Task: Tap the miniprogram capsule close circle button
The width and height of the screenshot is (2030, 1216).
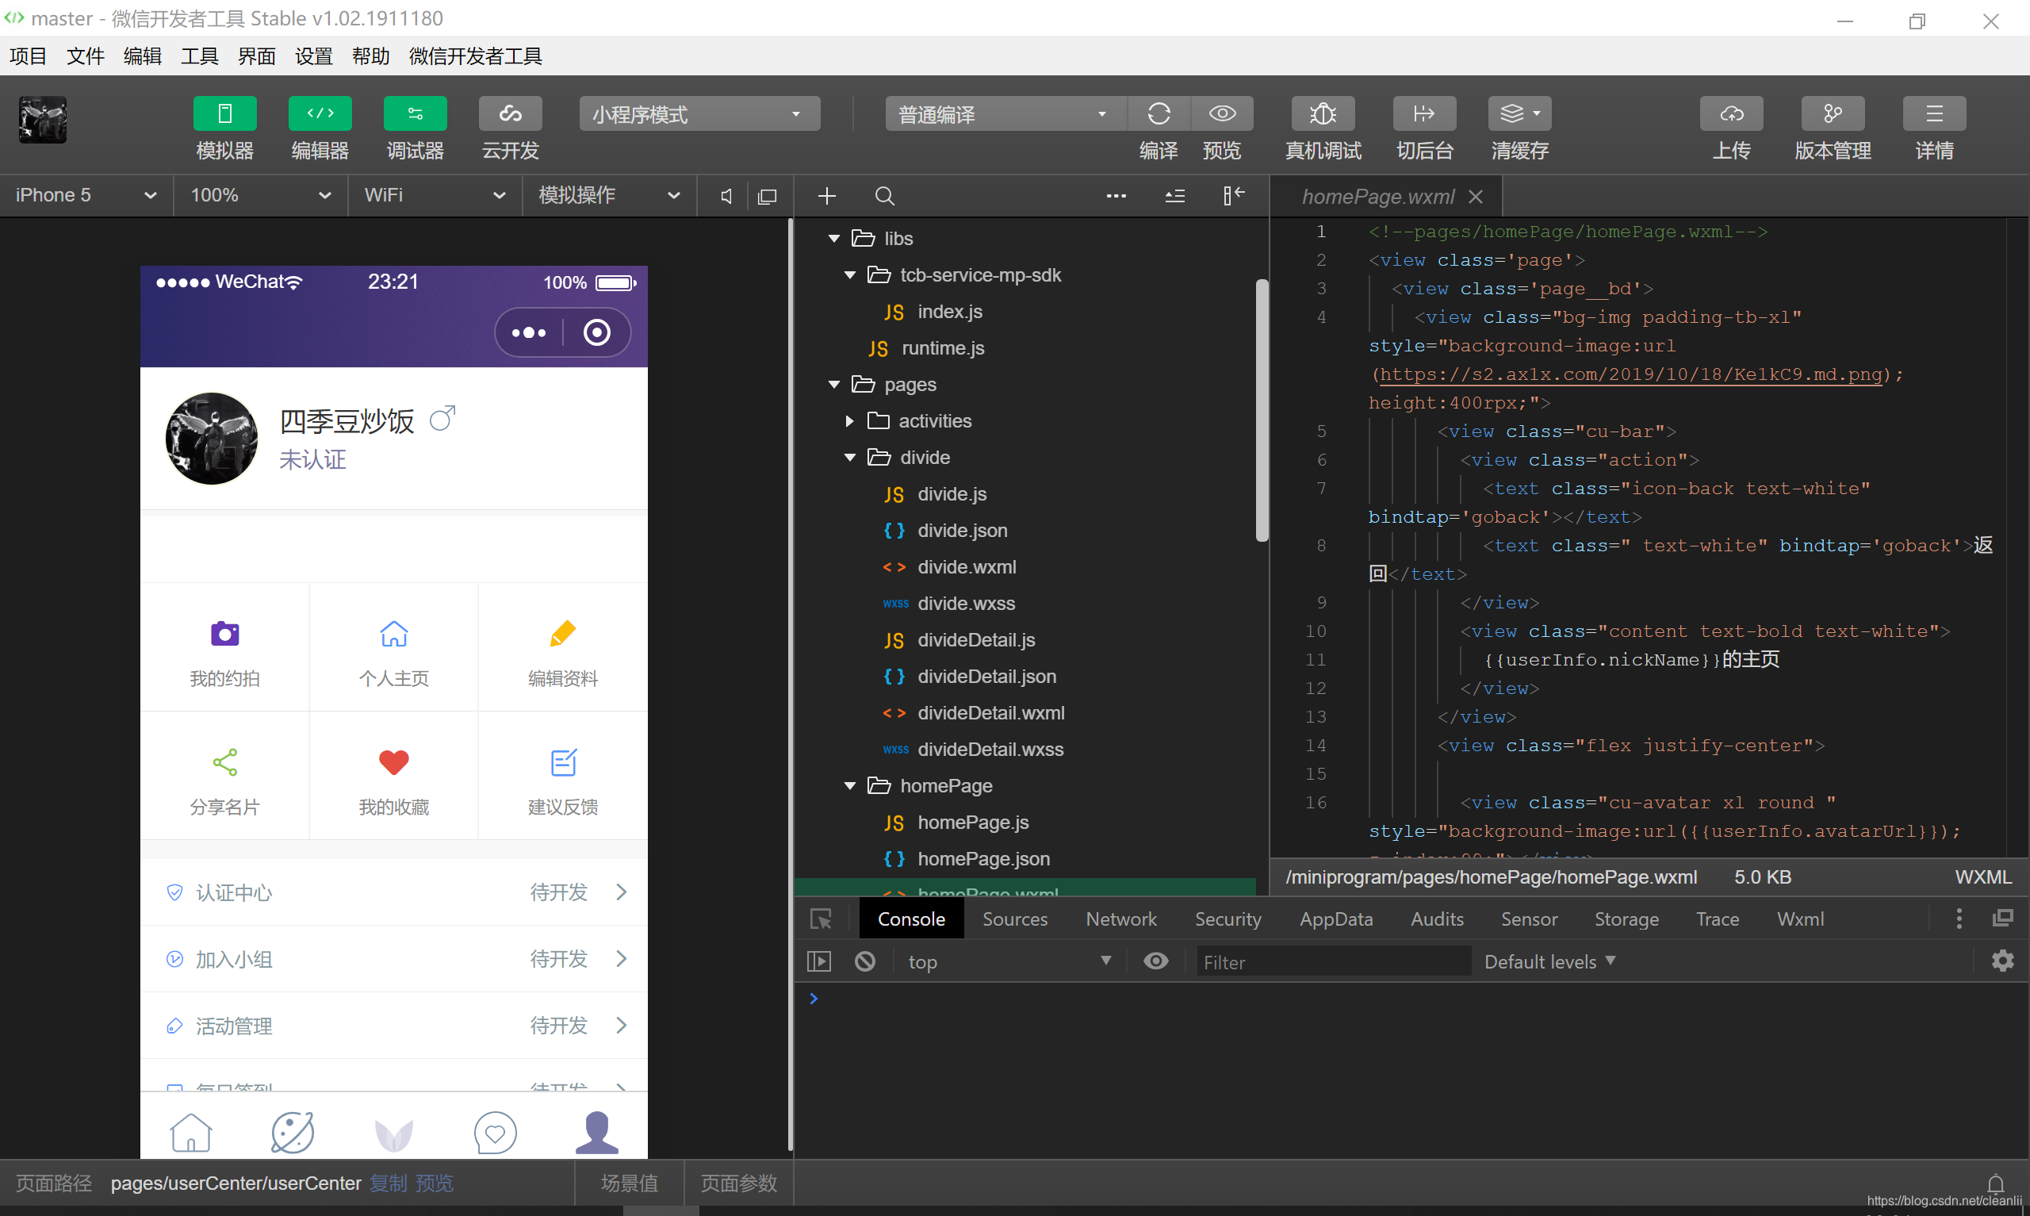Action: 596,332
